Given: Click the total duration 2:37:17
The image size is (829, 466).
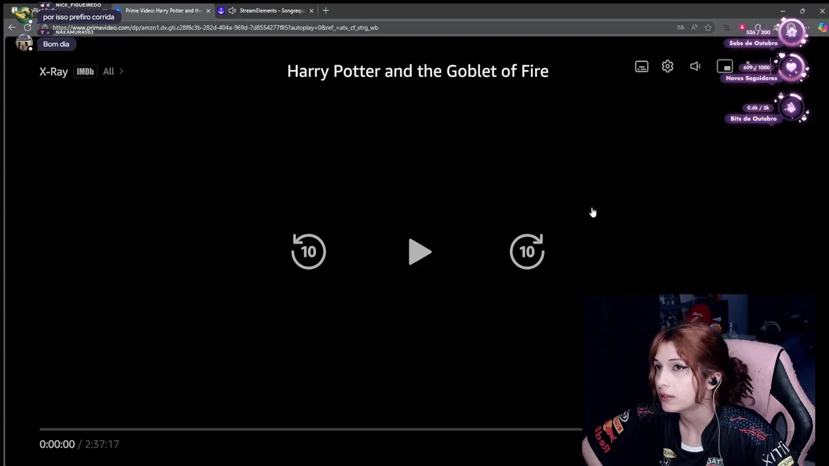Looking at the screenshot, I should pyautogui.click(x=102, y=444).
